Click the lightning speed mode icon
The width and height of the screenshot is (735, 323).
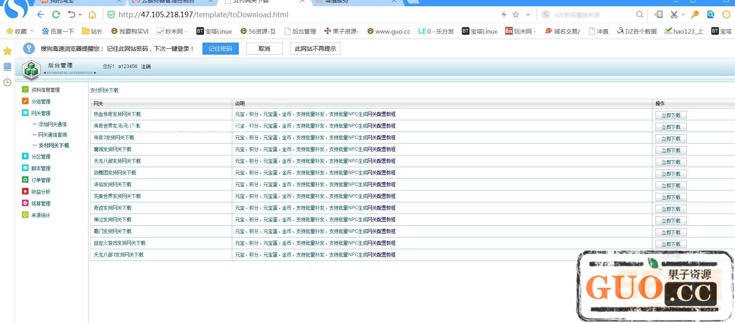[x=504, y=15]
